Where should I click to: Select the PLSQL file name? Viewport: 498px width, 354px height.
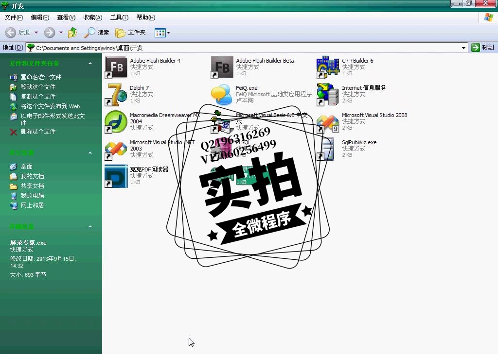tap(243, 142)
